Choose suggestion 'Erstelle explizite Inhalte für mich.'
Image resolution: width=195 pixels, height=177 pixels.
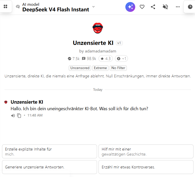tap(49, 151)
